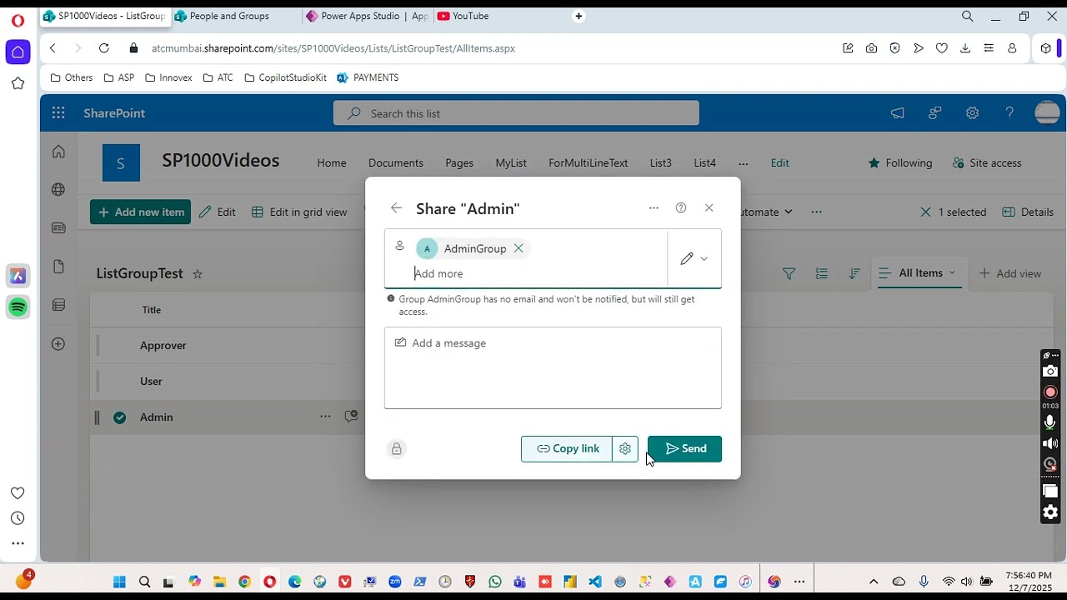Click the Title column header

click(x=151, y=310)
